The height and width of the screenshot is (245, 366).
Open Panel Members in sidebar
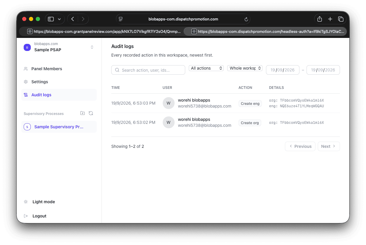coord(59,69)
